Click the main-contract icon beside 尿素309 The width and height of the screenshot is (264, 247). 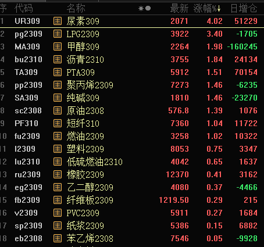58,21
